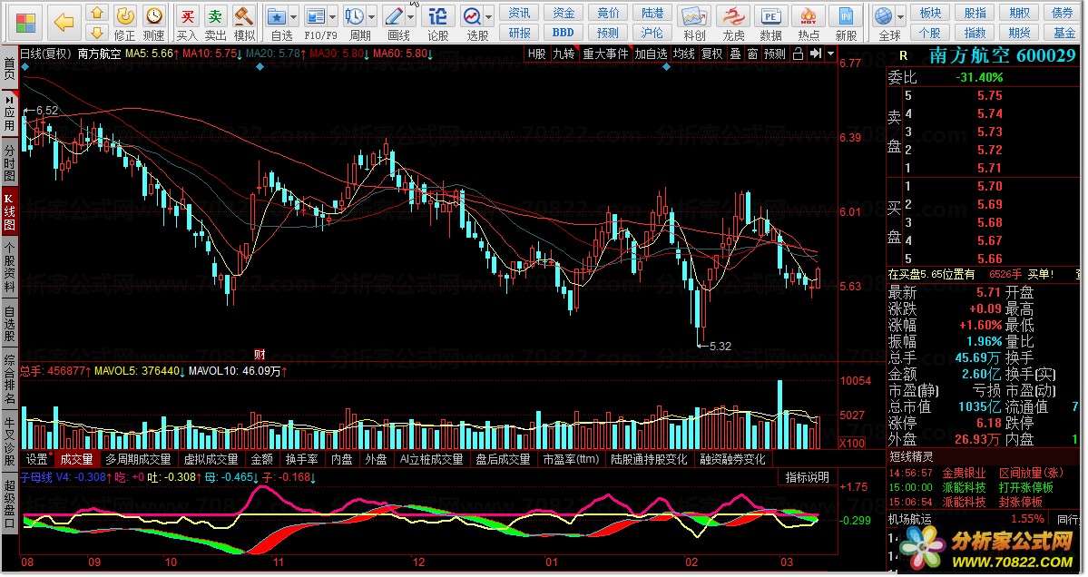Open the F10/F9 company info icon
The width and height of the screenshot is (1088, 577).
point(318,23)
